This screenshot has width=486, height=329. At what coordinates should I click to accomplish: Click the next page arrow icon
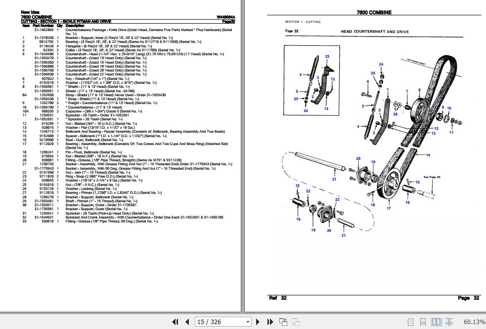[x=258, y=321]
